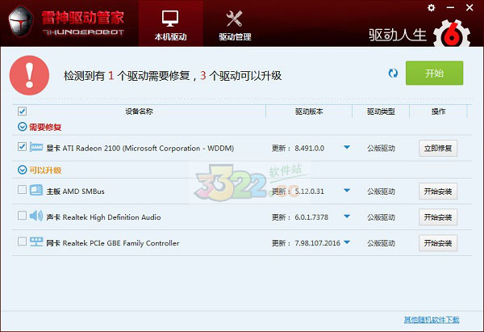484x332 pixels.
Task: Open the 其他随机软件下载 link
Action: tap(432, 320)
